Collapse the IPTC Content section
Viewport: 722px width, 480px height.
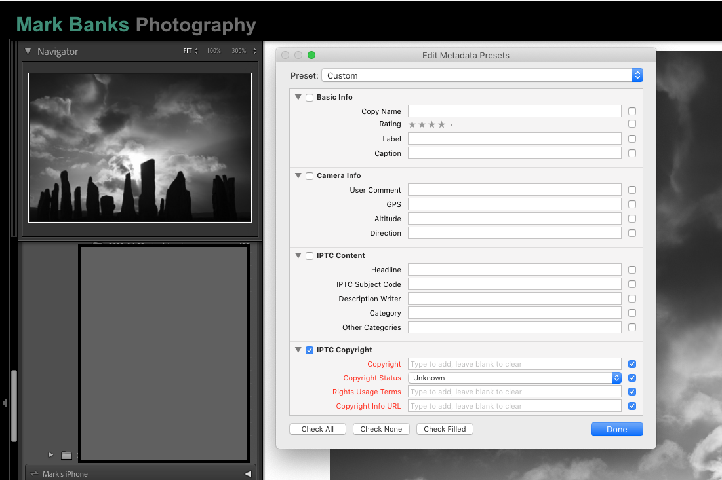pos(298,256)
